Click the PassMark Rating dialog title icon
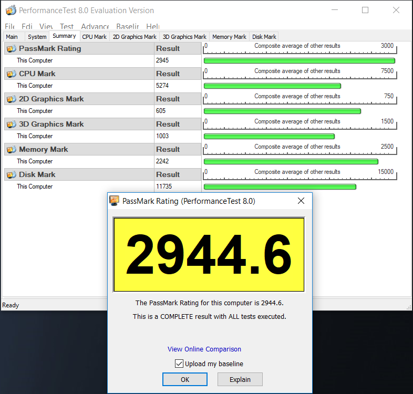This screenshot has height=394, width=413. [x=115, y=201]
